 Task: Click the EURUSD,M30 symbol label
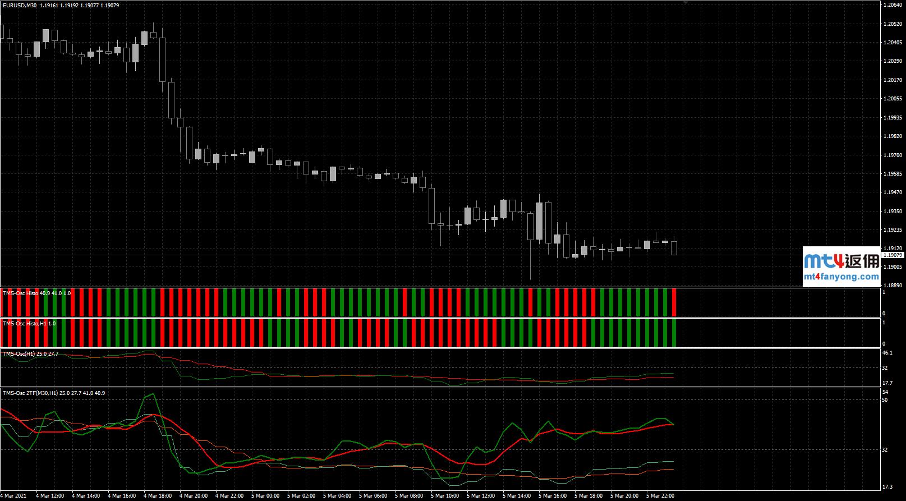point(19,5)
